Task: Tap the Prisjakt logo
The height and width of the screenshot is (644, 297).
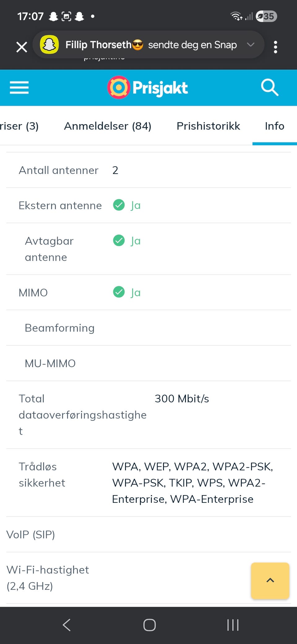Action: pyautogui.click(x=148, y=88)
